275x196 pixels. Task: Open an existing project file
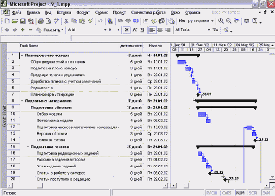coord(15,21)
